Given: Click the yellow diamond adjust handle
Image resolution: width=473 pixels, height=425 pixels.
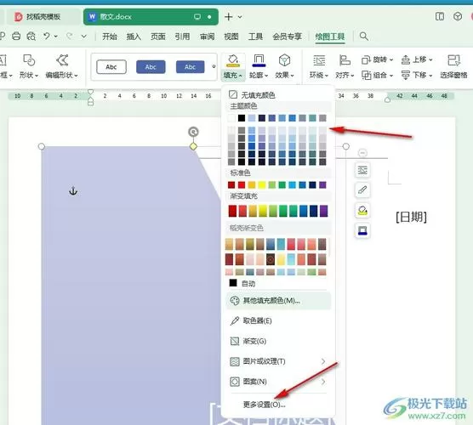Looking at the screenshot, I should point(193,146).
